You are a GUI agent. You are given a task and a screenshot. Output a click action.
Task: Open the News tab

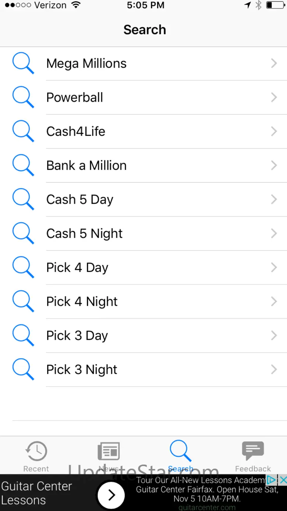pyautogui.click(x=109, y=456)
